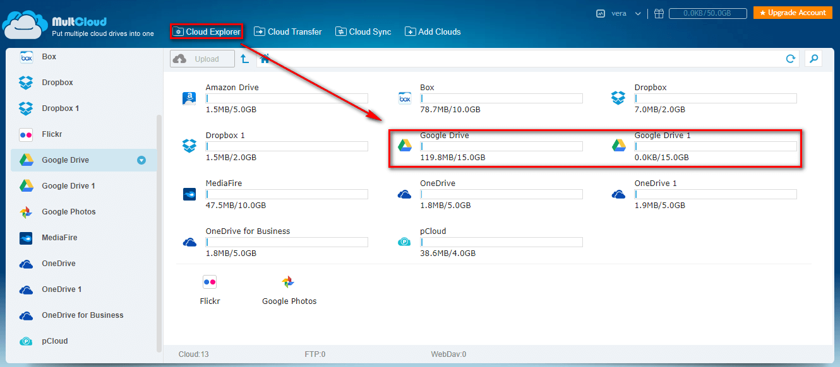Open OneDrive icon in main panel

[x=405, y=194]
